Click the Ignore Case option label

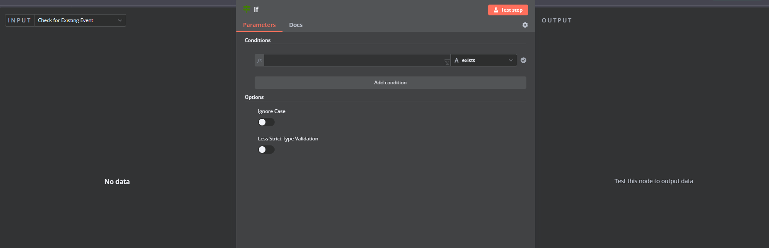point(272,111)
